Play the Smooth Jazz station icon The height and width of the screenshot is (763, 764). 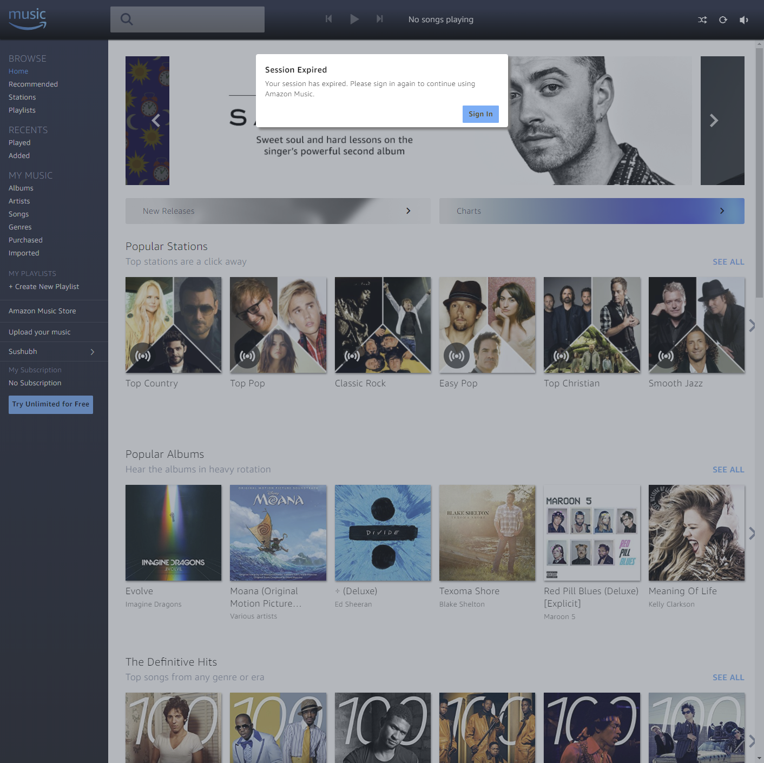666,356
